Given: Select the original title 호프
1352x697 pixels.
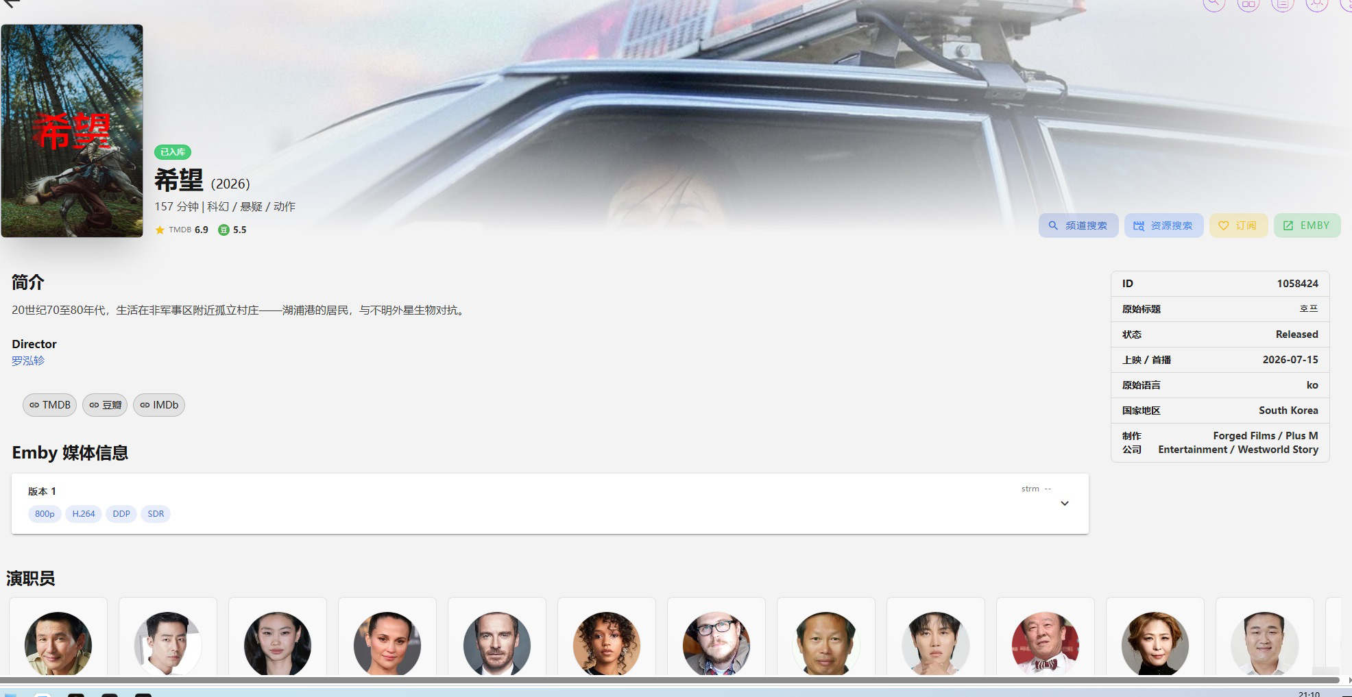Looking at the screenshot, I should [x=1309, y=309].
